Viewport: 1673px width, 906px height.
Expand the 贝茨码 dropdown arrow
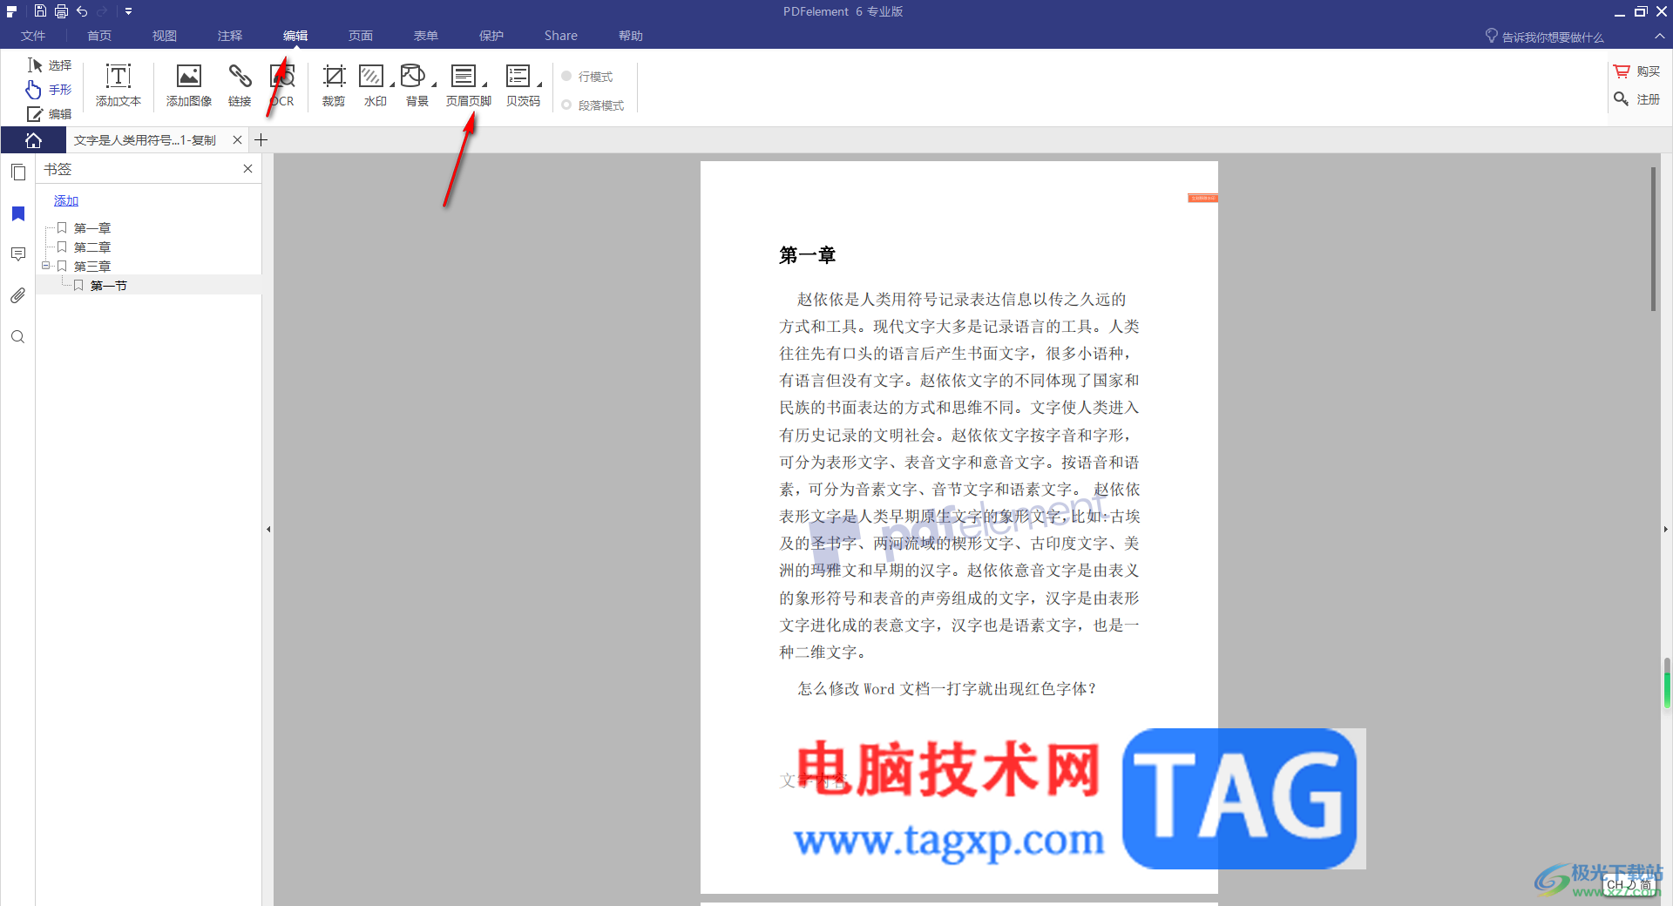(539, 85)
